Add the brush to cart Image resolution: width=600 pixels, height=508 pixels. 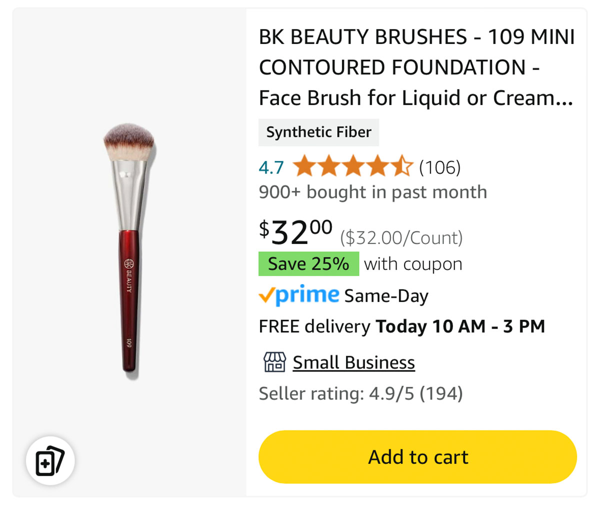tap(417, 456)
